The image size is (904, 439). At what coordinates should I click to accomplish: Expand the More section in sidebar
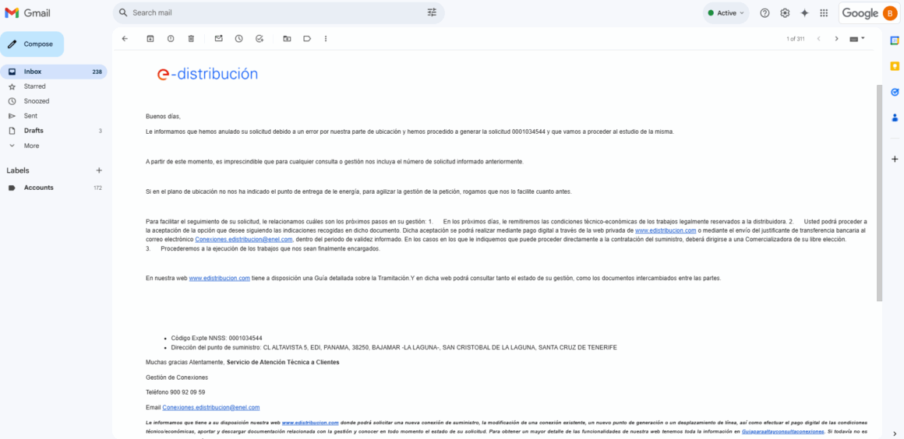[31, 146]
